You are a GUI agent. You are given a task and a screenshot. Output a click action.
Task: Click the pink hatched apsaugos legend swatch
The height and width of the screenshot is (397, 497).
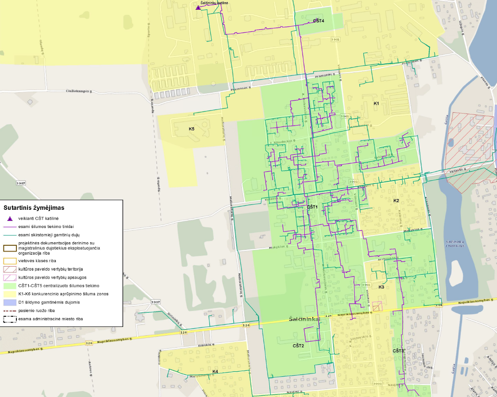[x=10, y=278]
